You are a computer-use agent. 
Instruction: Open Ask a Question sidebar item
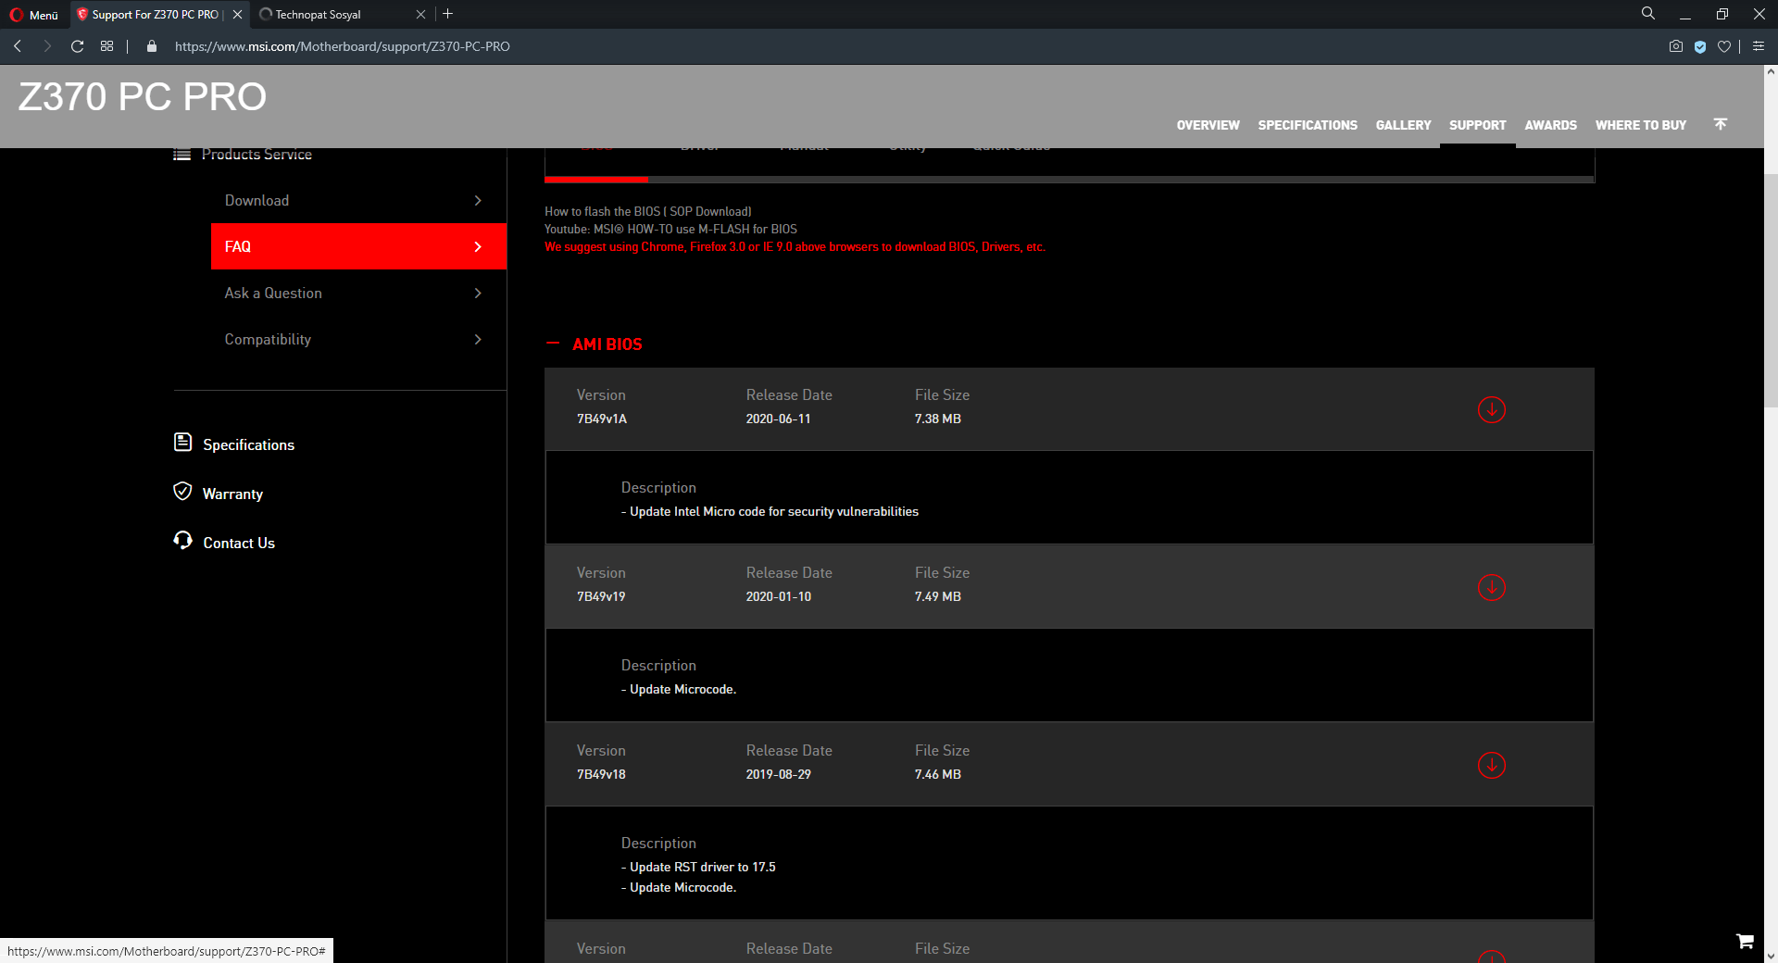tap(358, 293)
